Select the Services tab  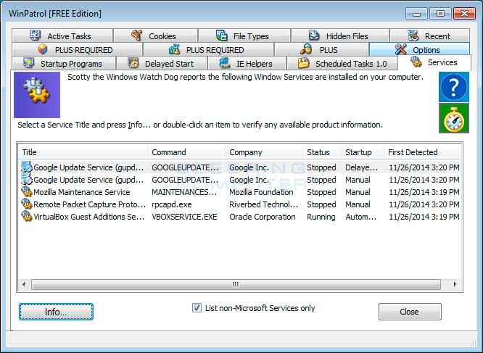434,62
